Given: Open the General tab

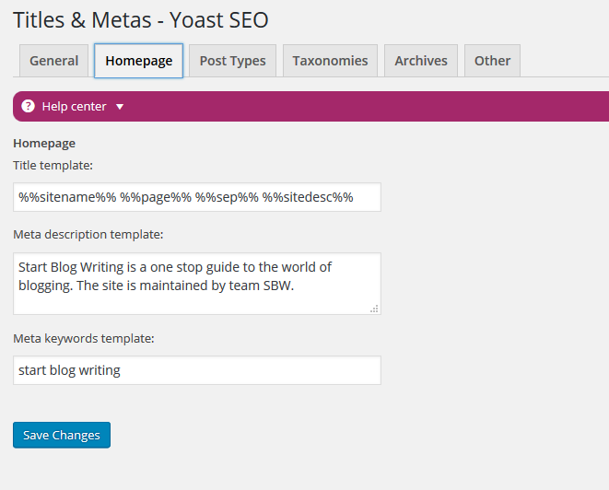Looking at the screenshot, I should (x=54, y=61).
